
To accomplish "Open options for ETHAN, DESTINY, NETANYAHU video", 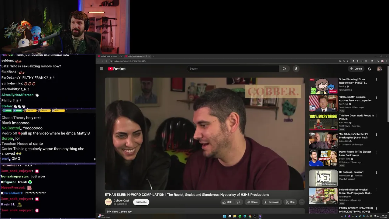I will click(377, 208).
